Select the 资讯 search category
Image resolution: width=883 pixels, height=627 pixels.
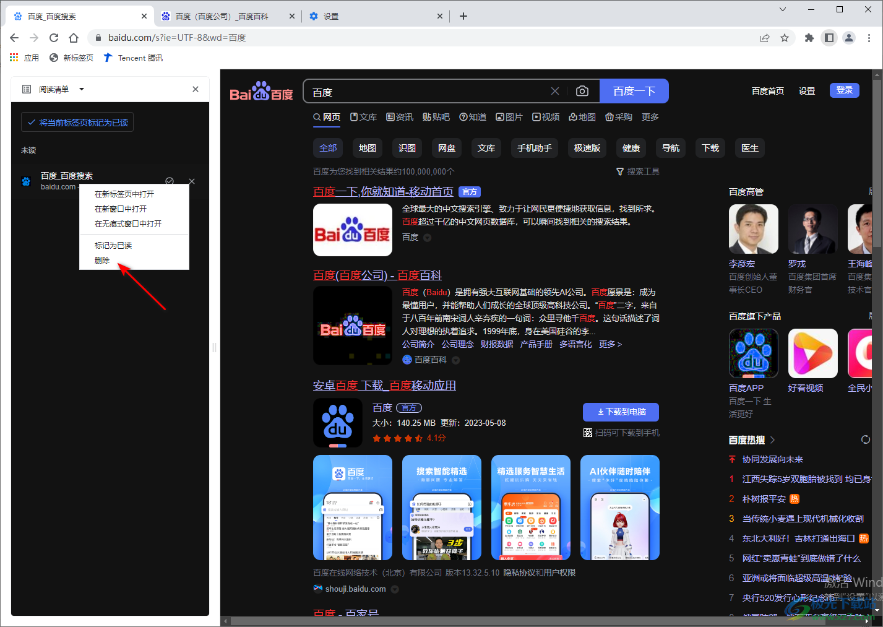click(x=400, y=117)
